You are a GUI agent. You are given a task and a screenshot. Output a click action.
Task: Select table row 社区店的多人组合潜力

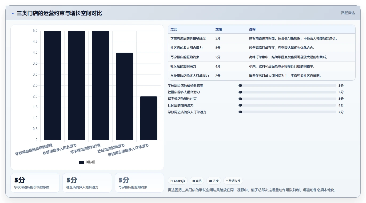262,48
